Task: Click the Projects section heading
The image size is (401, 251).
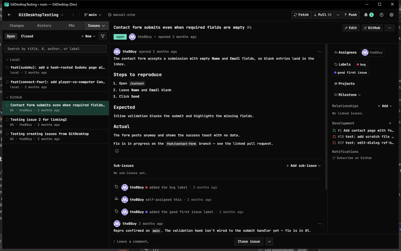Action: point(344,84)
